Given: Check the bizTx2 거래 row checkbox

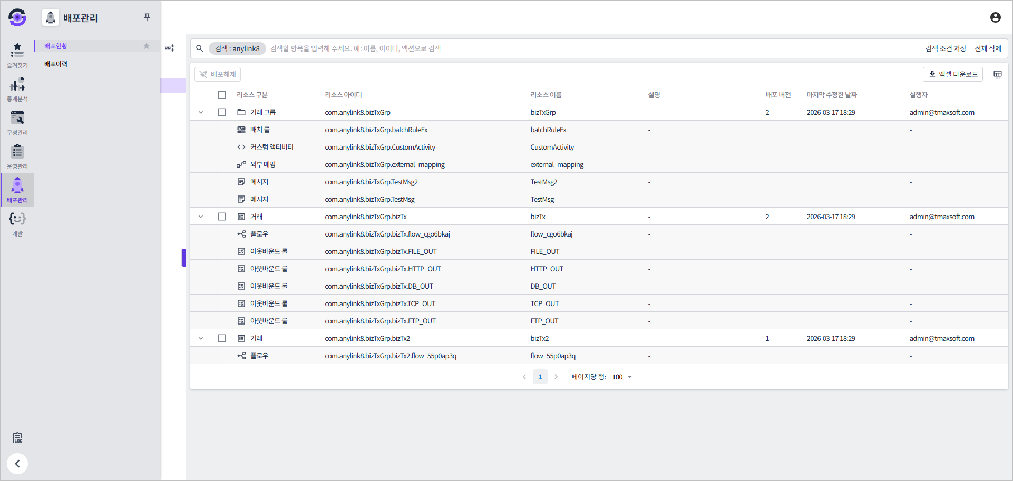Looking at the screenshot, I should (222, 338).
